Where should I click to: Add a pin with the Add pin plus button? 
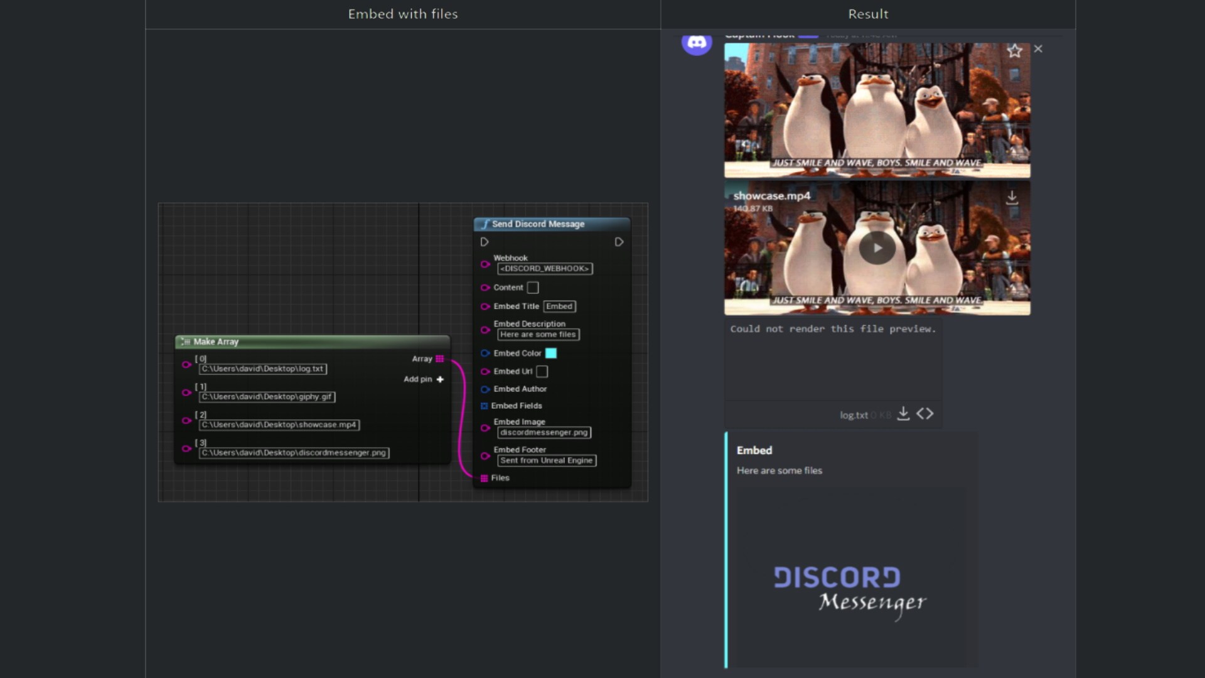pyautogui.click(x=440, y=379)
